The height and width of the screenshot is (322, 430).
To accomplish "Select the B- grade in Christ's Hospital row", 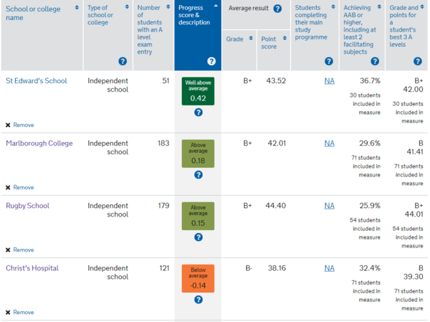I will [x=249, y=268].
